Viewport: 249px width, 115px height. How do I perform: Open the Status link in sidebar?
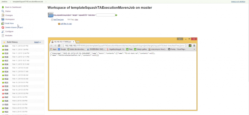(8, 11)
